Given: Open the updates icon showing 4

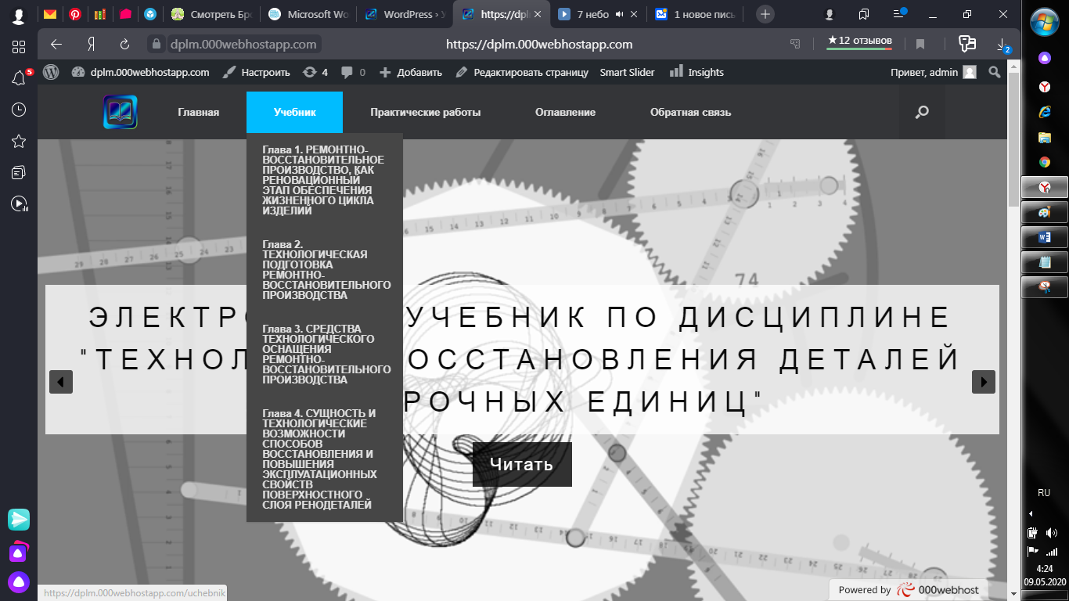Looking at the screenshot, I should 315,72.
